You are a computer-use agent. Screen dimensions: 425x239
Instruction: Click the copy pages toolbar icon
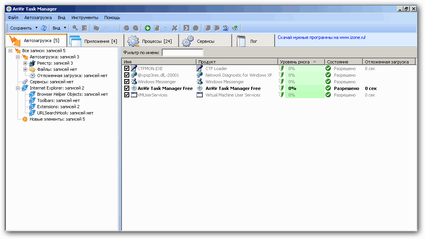tap(208, 28)
